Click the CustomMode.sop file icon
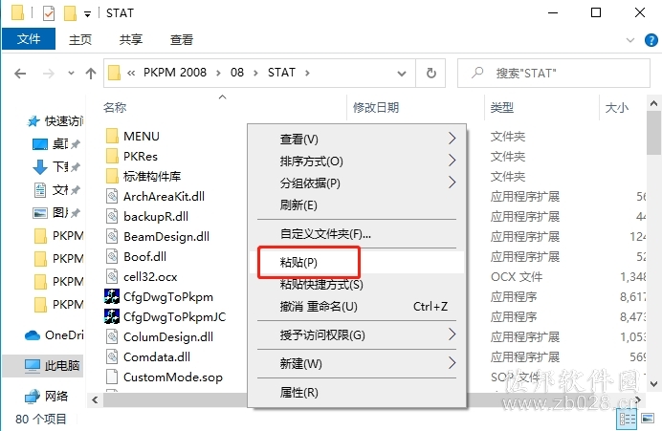This screenshot has height=431, width=662. point(112,377)
